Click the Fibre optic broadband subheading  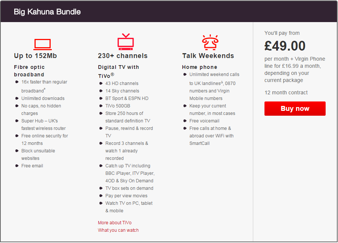coord(29,71)
